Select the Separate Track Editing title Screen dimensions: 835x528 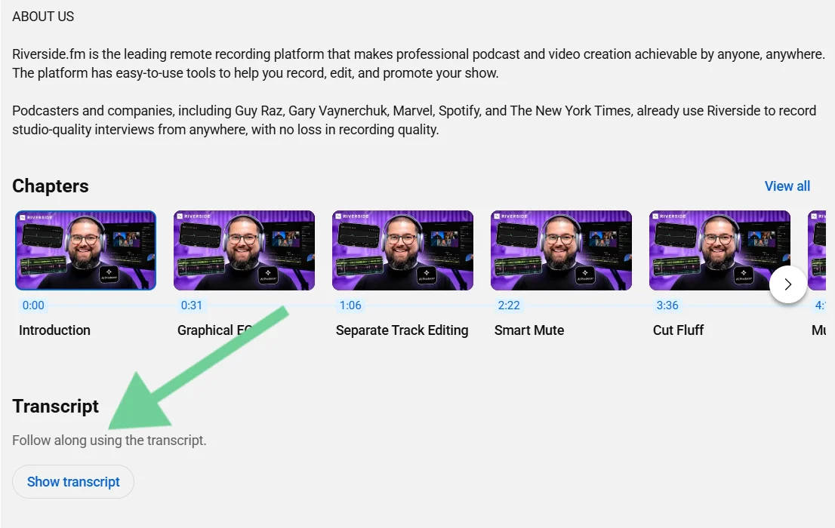coord(402,330)
